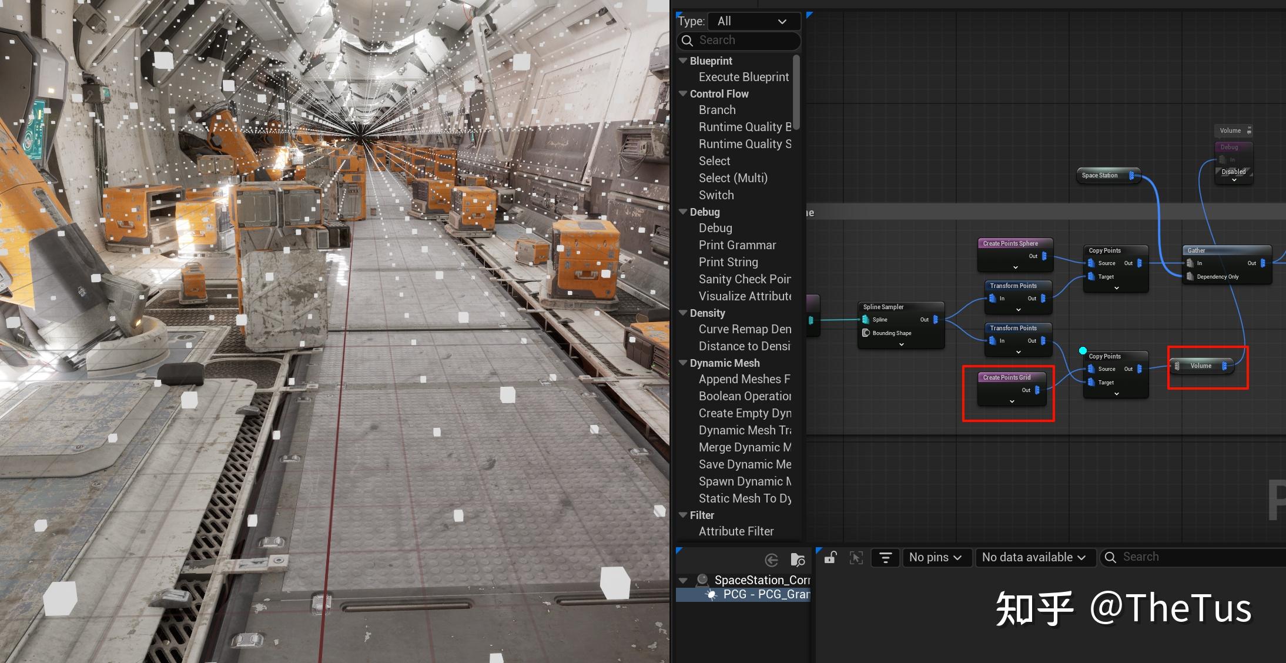Open the filter options icon button

pyautogui.click(x=885, y=557)
